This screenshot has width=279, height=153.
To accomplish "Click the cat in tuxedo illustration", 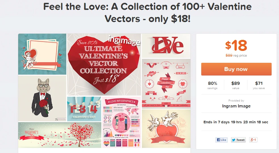I will (42, 98).
